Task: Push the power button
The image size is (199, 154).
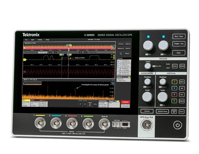Action: (x=177, y=125)
